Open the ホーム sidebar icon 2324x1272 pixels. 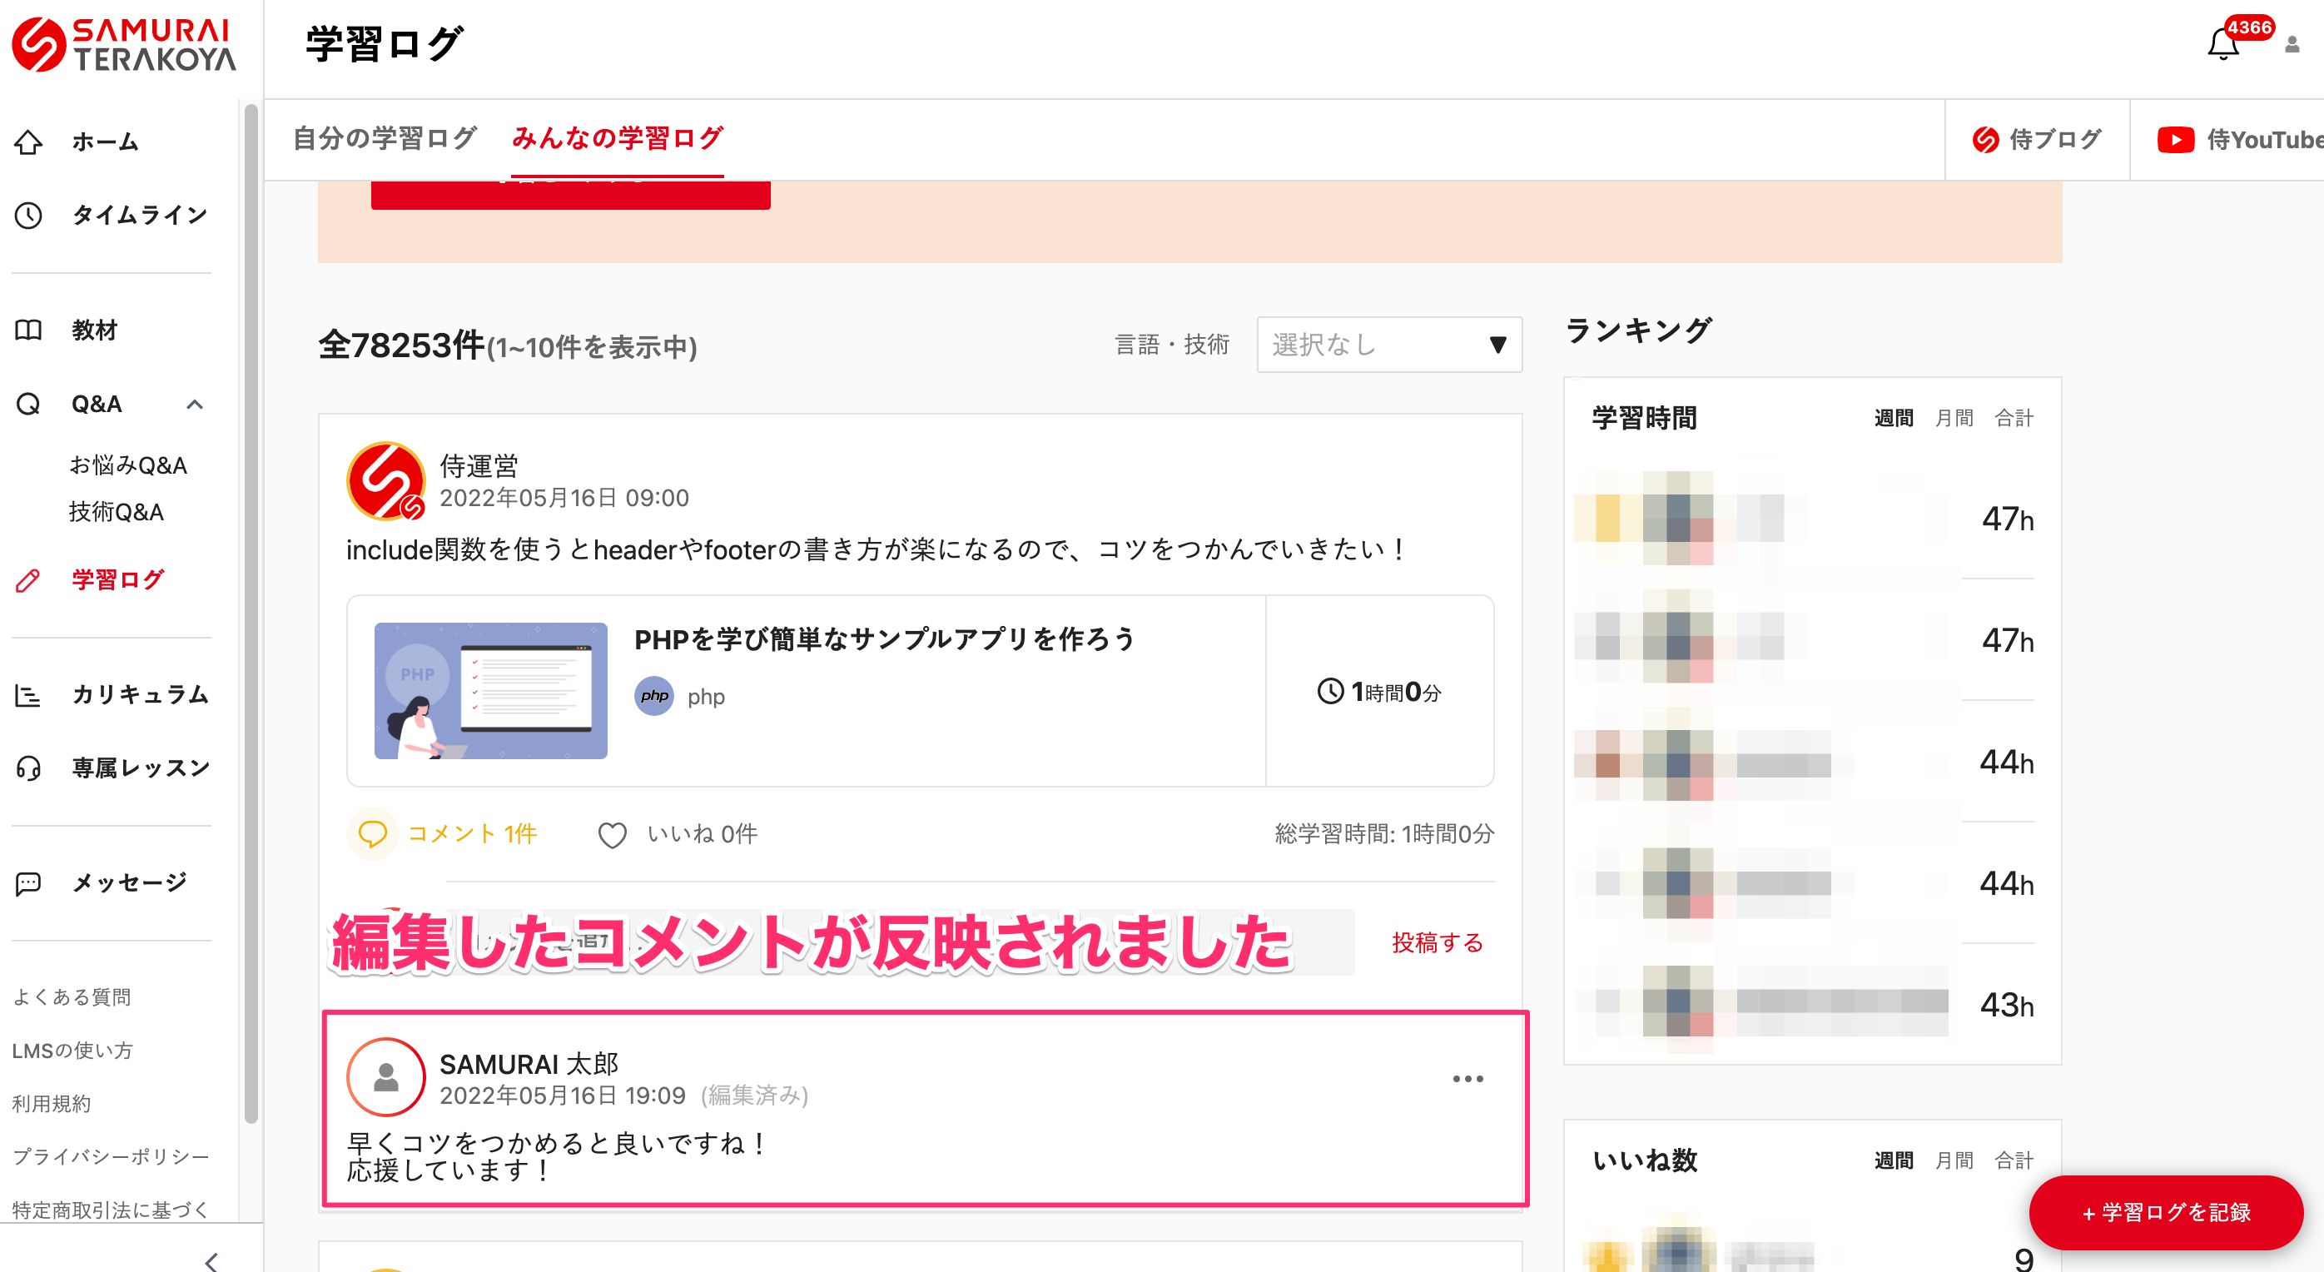(x=30, y=142)
